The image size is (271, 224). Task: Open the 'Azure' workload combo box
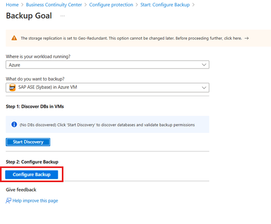[107, 65]
